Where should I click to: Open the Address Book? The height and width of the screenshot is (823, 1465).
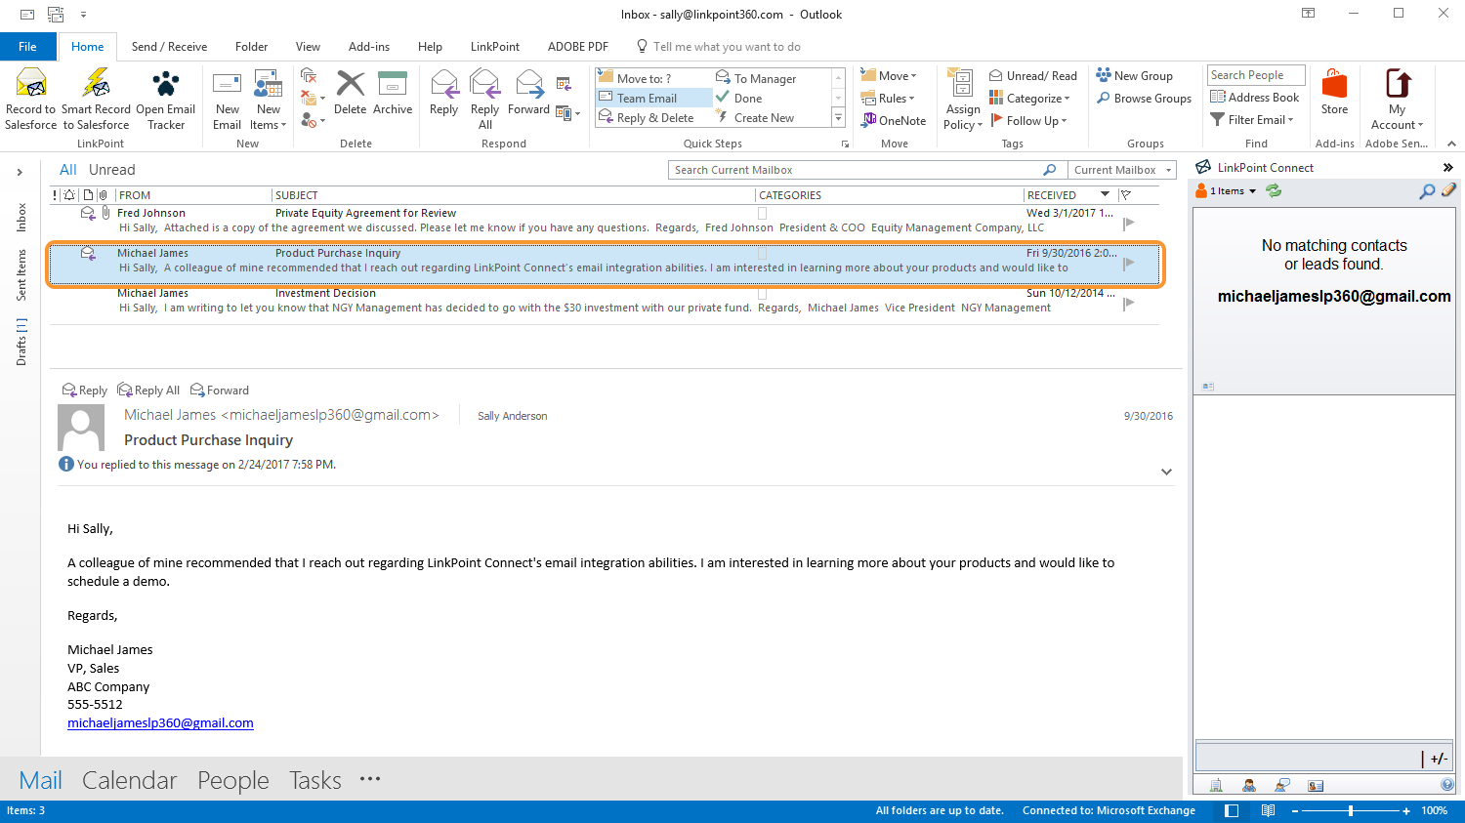1255,98
